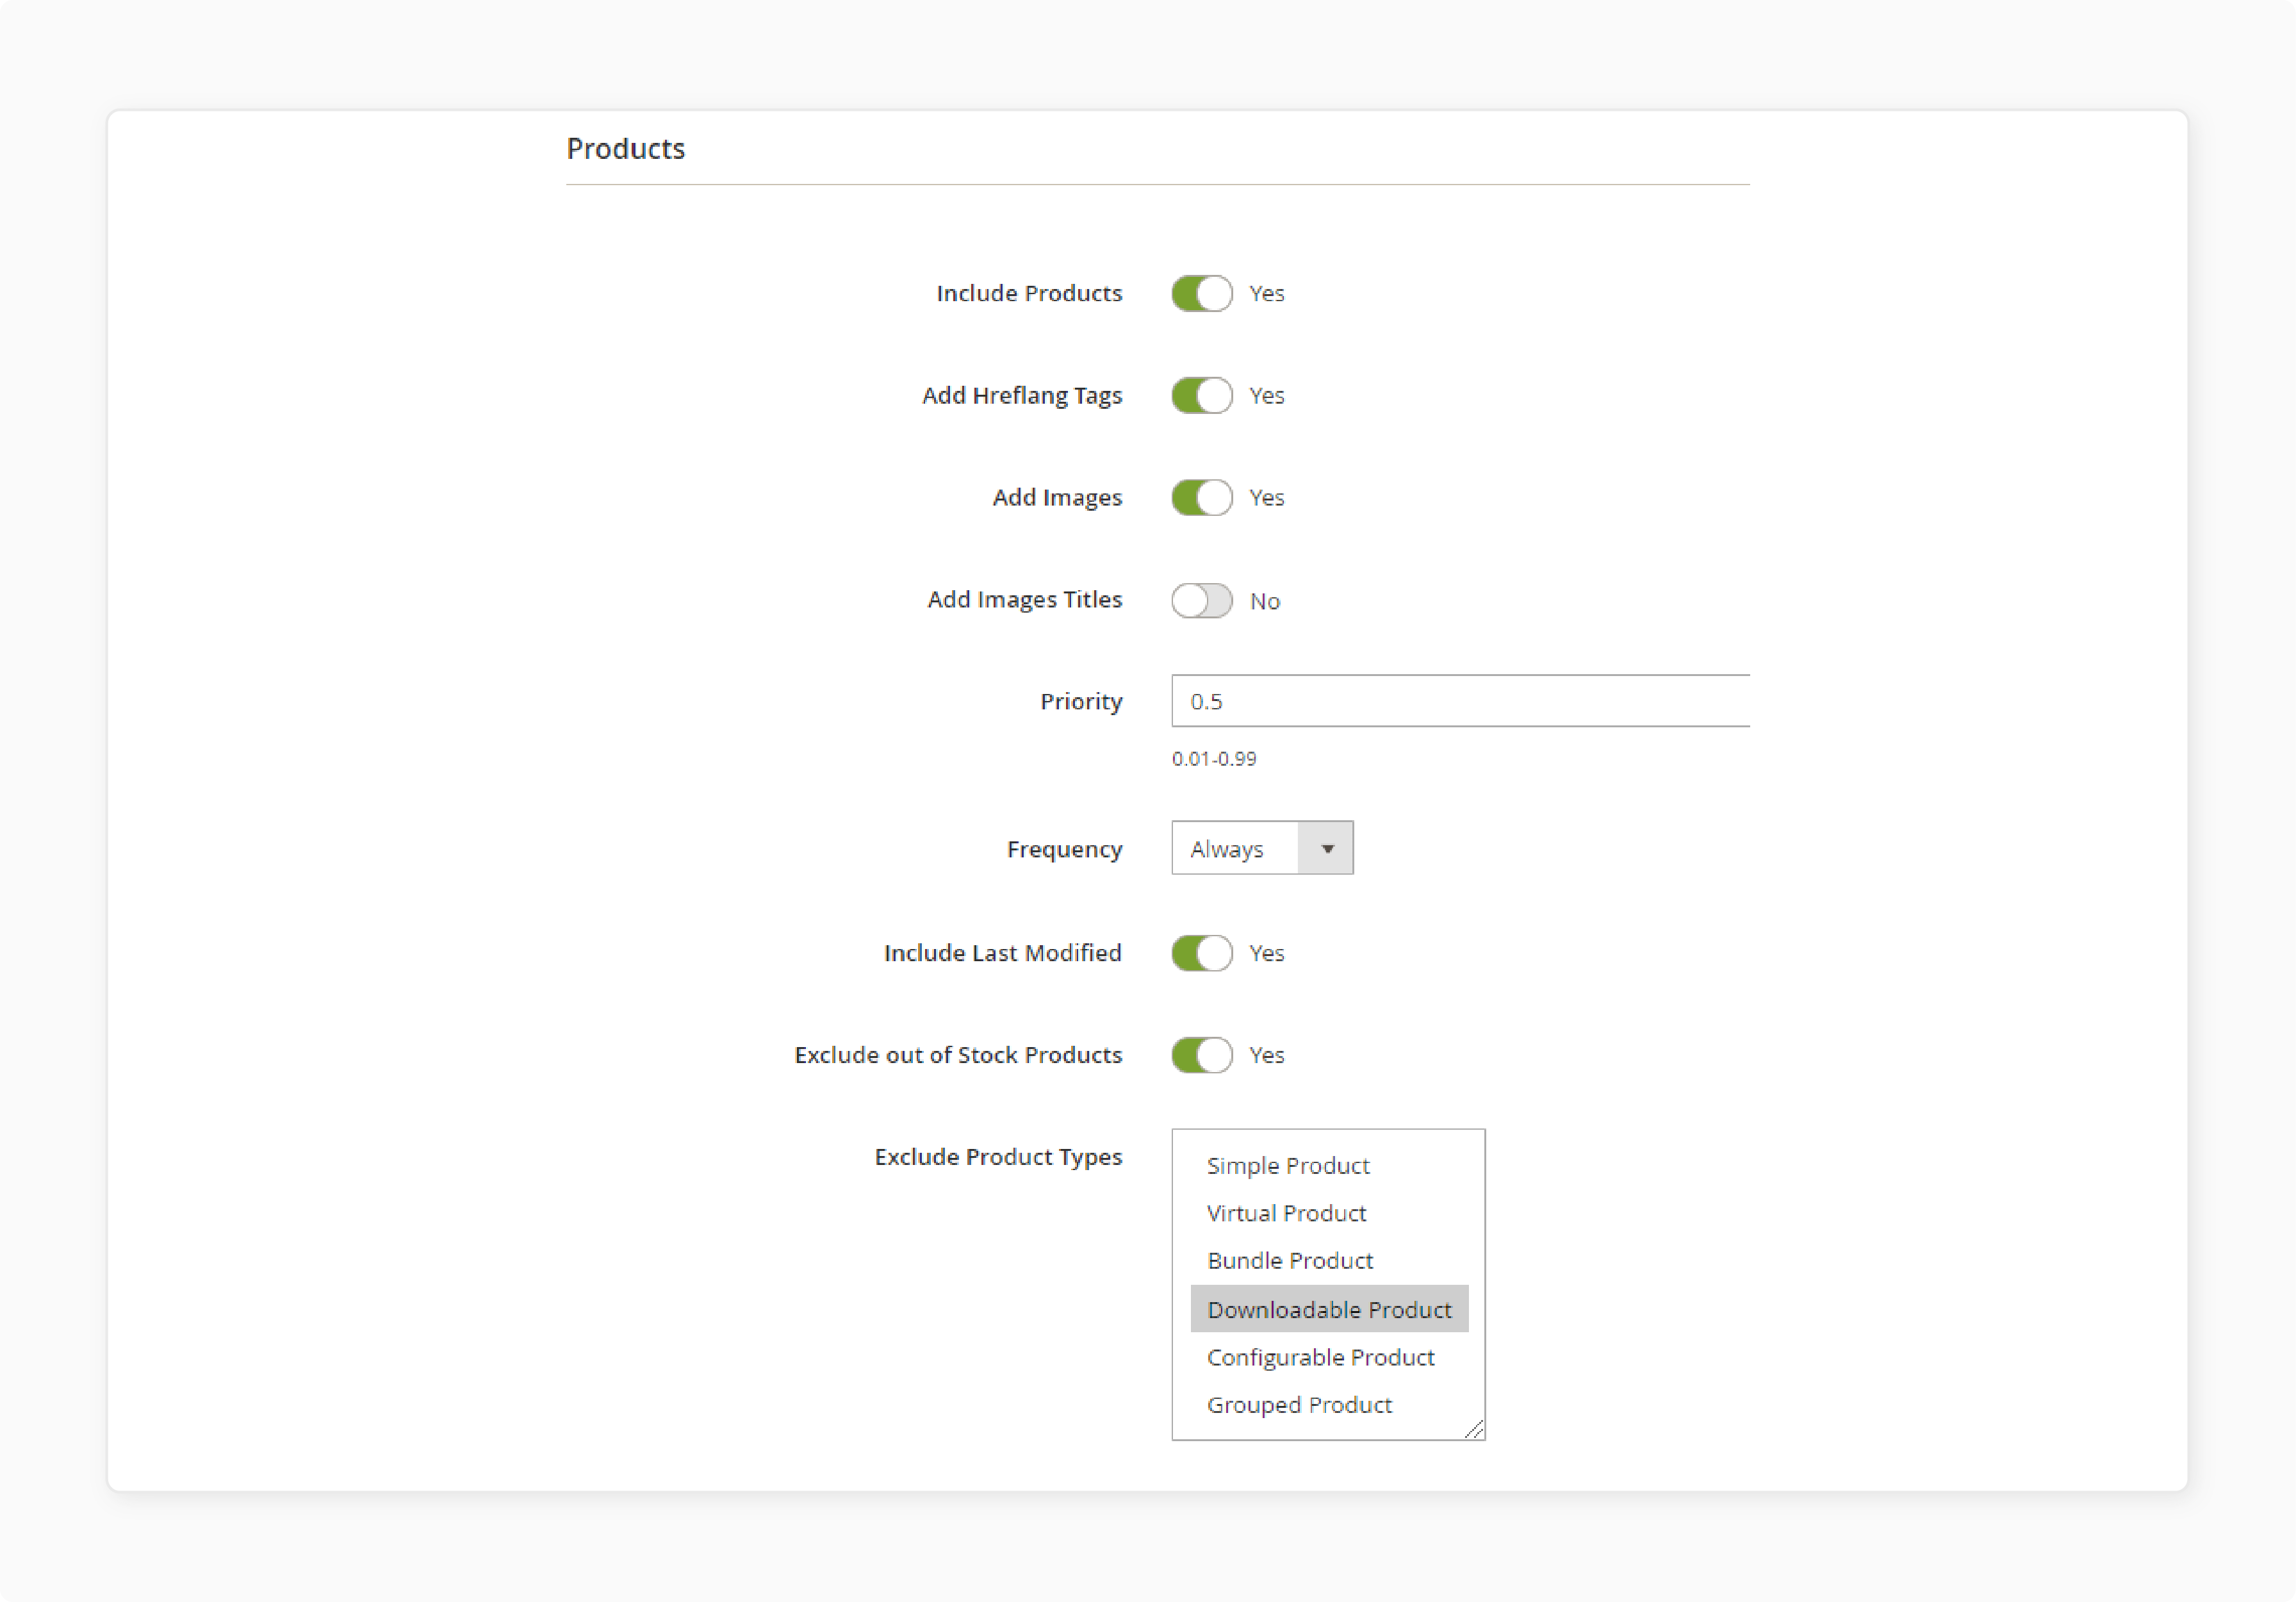Image resolution: width=2296 pixels, height=1602 pixels.
Task: Deselect the highlighted Downloadable Product option
Action: [x=1329, y=1308]
